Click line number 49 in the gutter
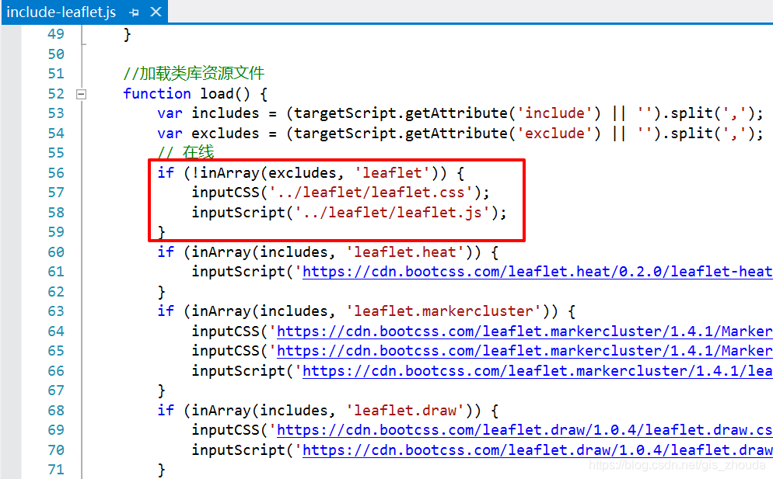This screenshot has height=479, width=773. [55, 33]
